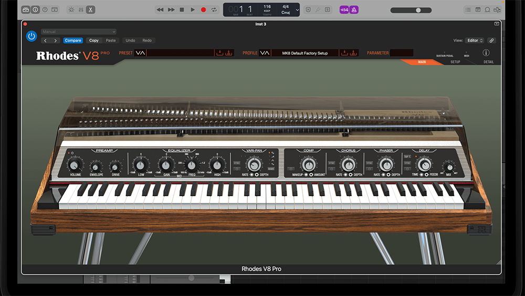The image size is (525, 296).
Task: Toggle the purple Count-in 1234 button
Action: tap(344, 9)
